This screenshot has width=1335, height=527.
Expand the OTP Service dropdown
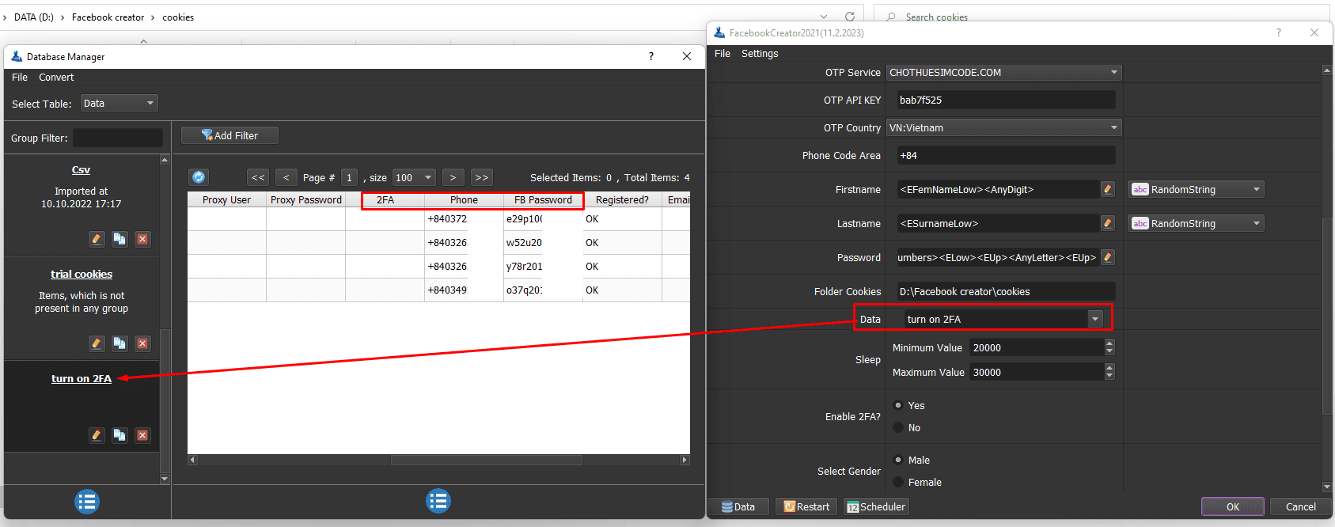(x=1003, y=72)
